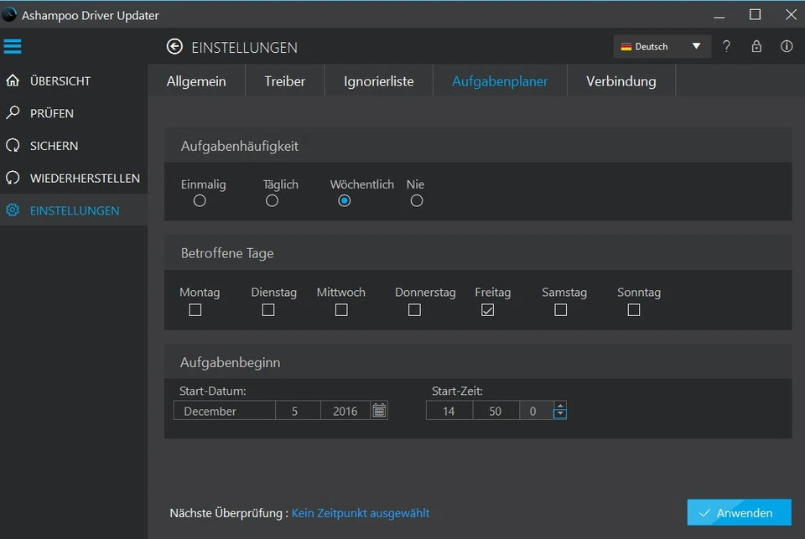Open the info icon in header
This screenshot has height=539, width=805.
pyautogui.click(x=787, y=47)
